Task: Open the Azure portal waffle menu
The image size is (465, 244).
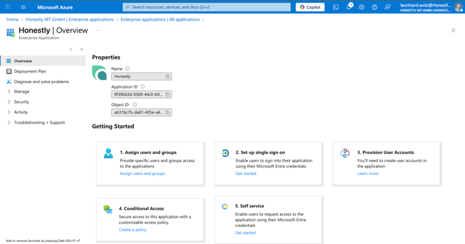Action: (x=7, y=7)
